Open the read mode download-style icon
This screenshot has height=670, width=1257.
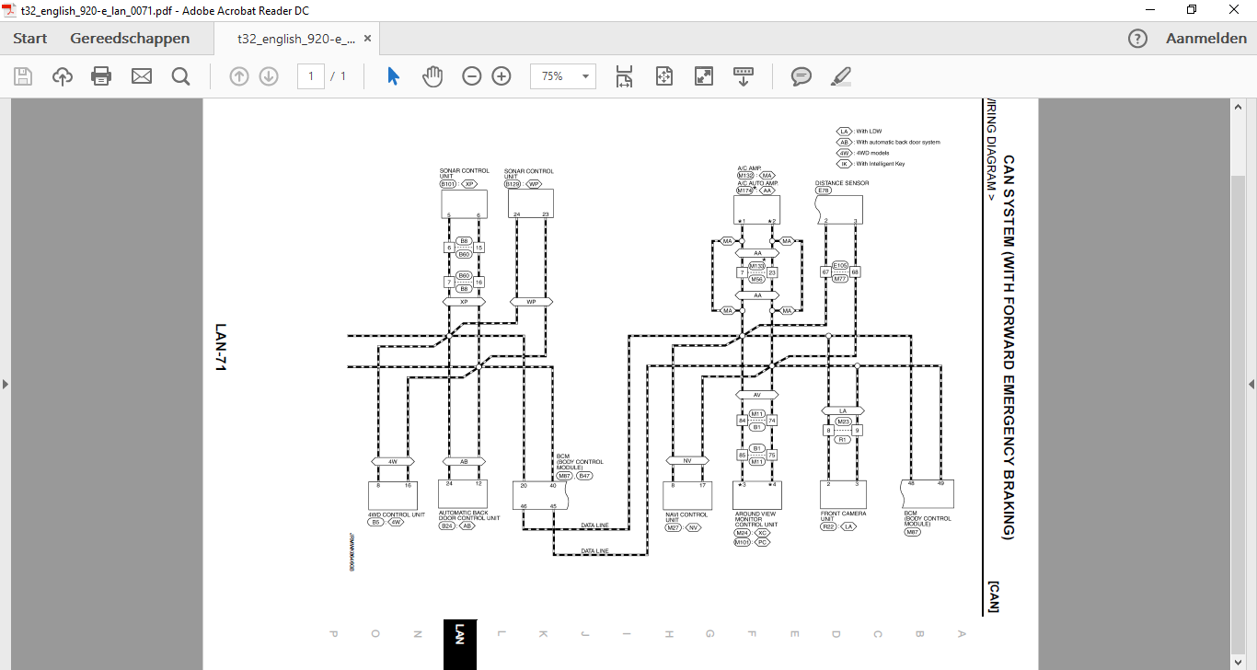744,76
